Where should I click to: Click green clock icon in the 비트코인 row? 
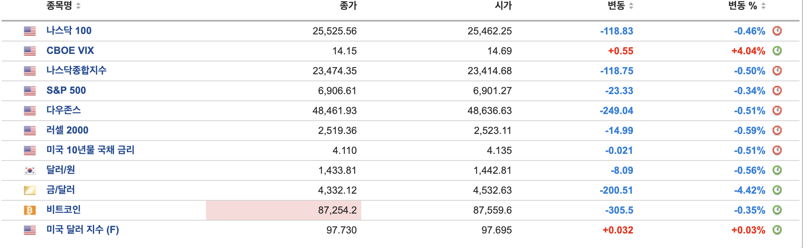coord(777,210)
